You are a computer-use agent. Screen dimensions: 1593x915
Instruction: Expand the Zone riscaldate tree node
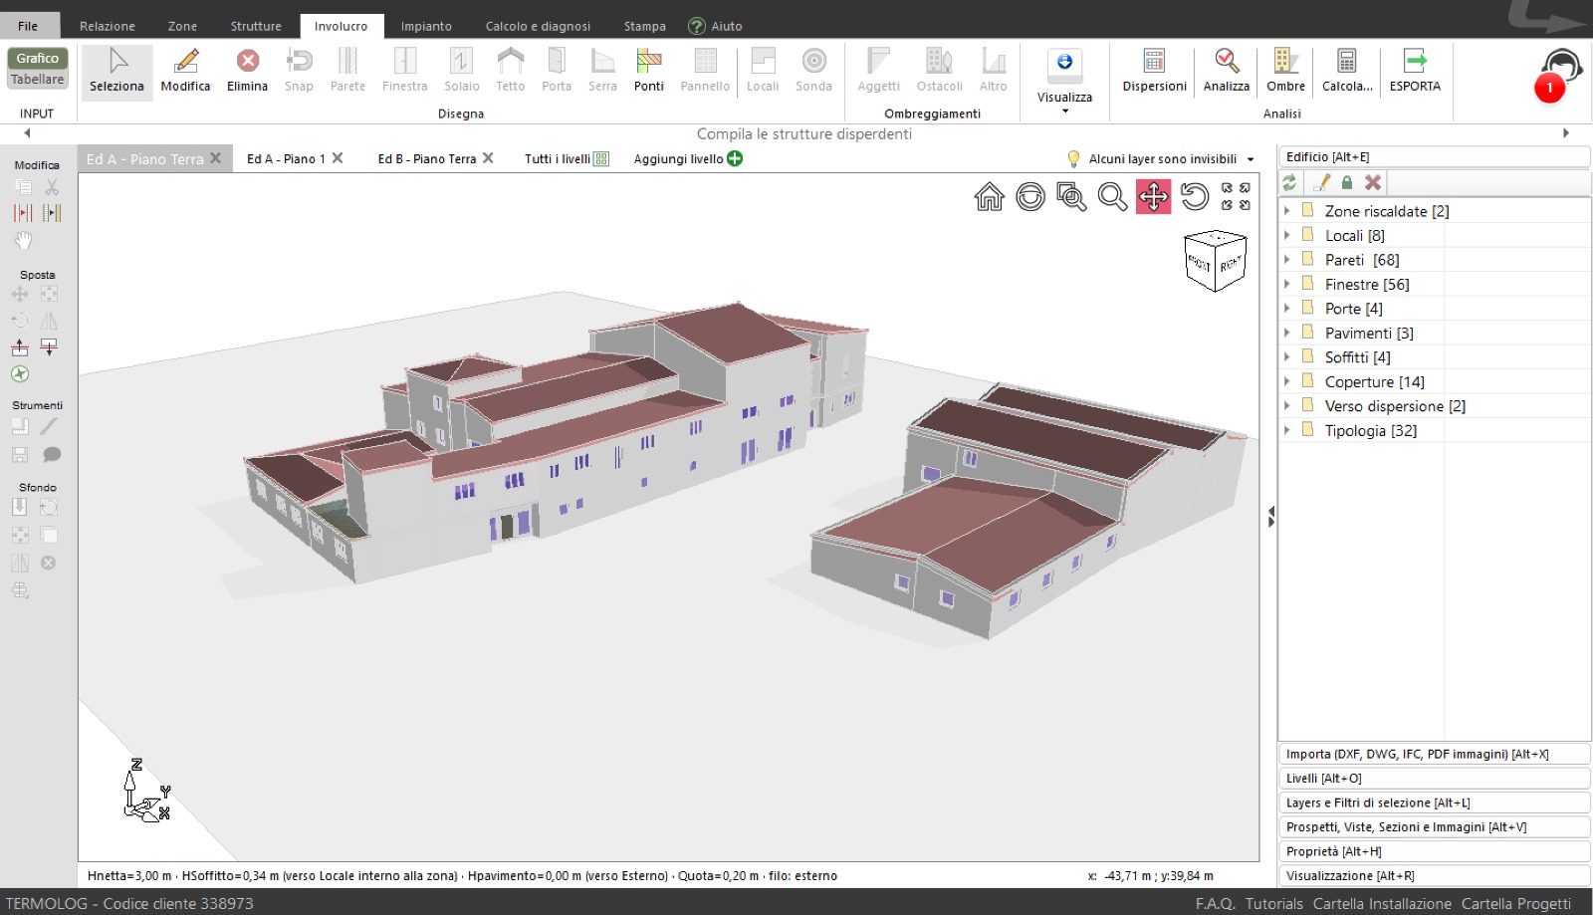1287,211
